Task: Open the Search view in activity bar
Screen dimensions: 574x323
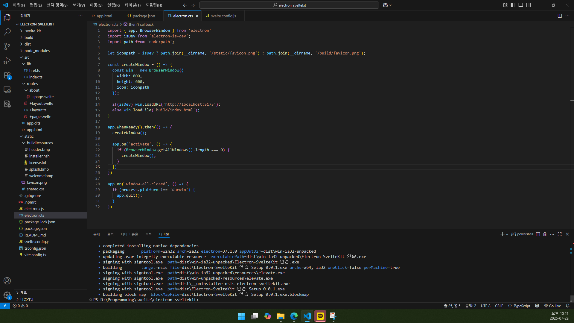Action: (x=7, y=32)
